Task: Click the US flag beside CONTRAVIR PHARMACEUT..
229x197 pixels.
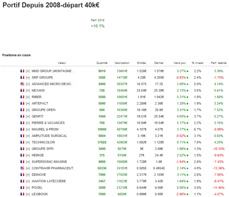Action: tap(22, 168)
